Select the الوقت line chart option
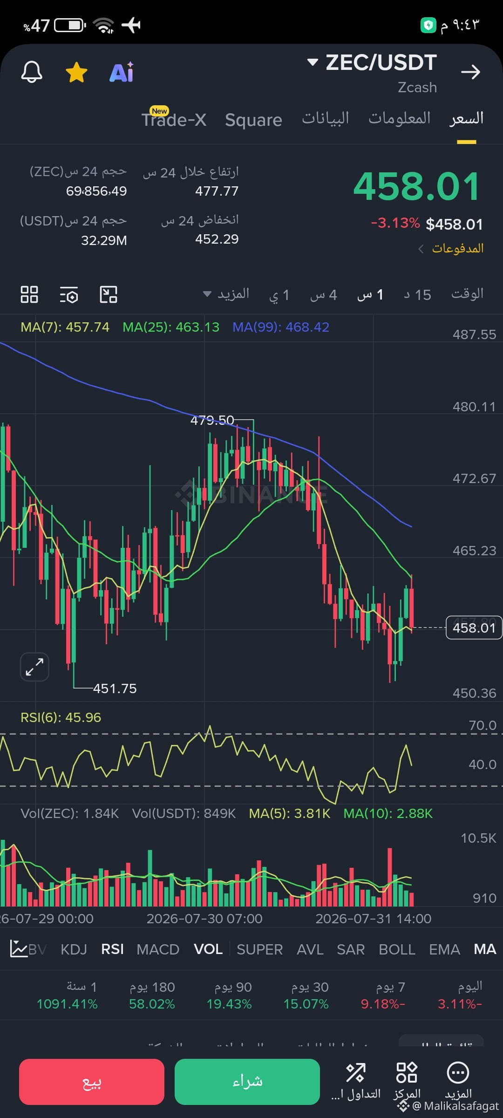The width and height of the screenshot is (503, 1118). 467,294
